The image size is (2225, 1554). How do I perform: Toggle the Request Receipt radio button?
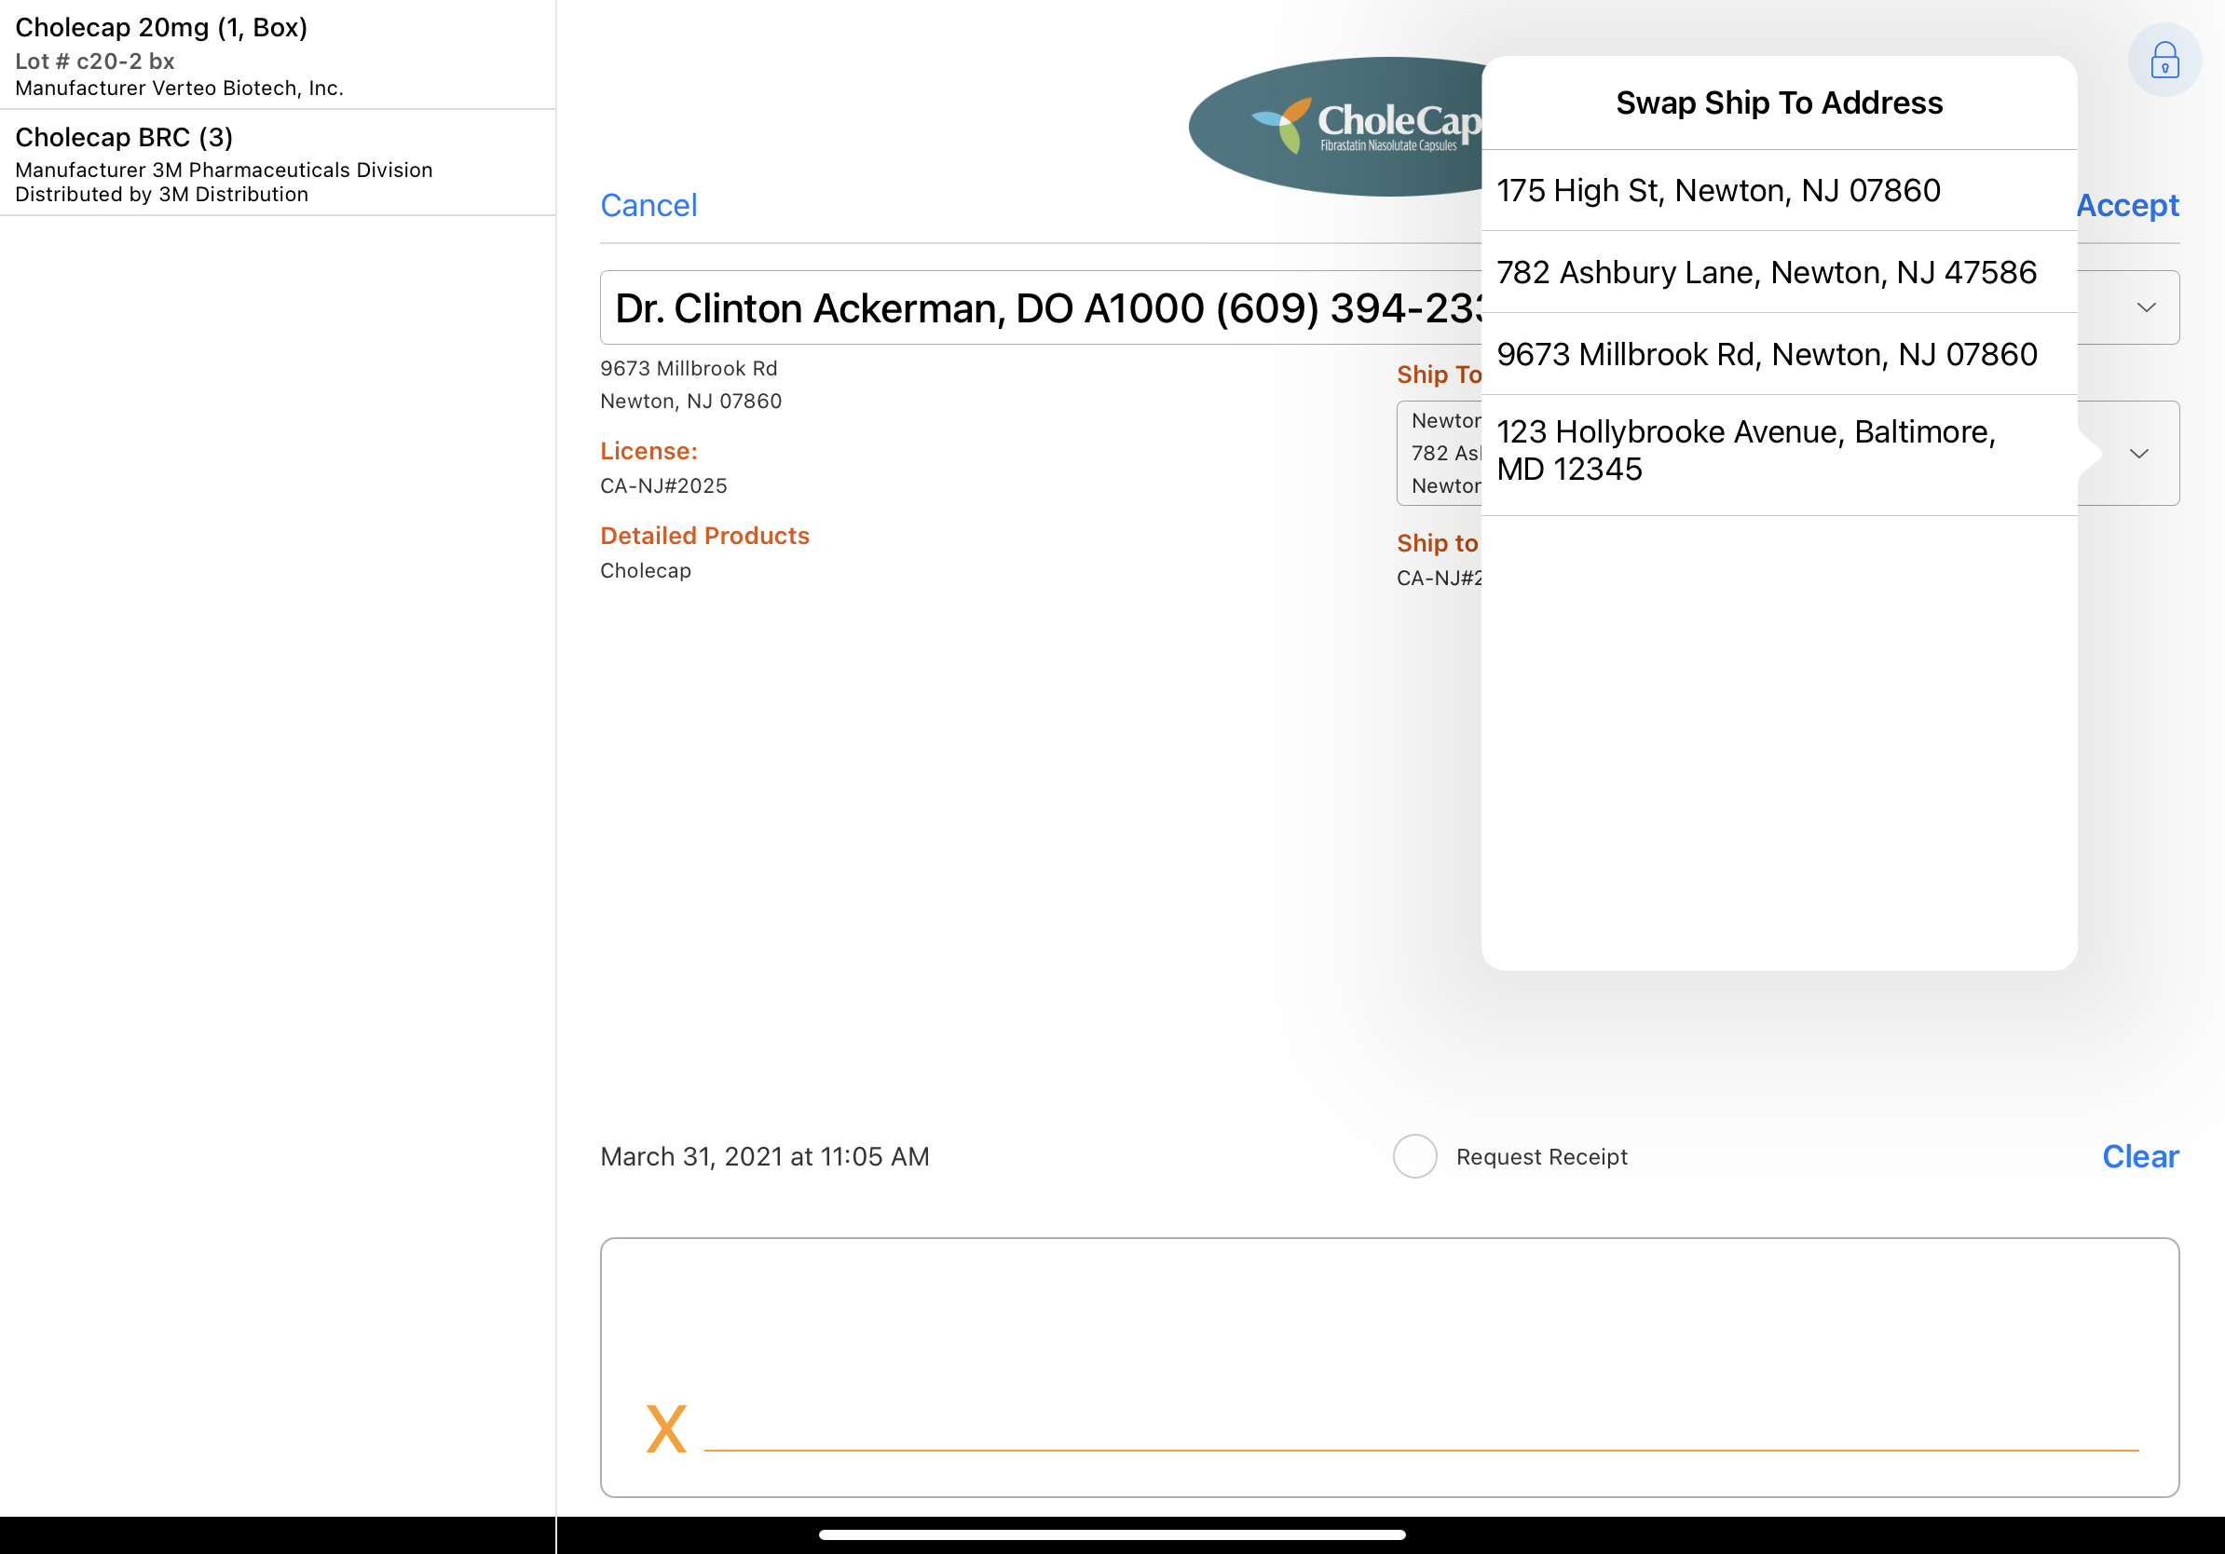[x=1413, y=1156]
